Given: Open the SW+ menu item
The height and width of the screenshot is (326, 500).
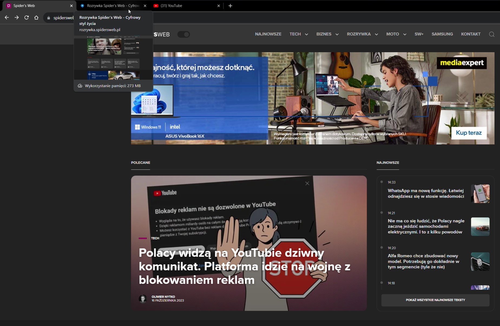Looking at the screenshot, I should (x=419, y=34).
